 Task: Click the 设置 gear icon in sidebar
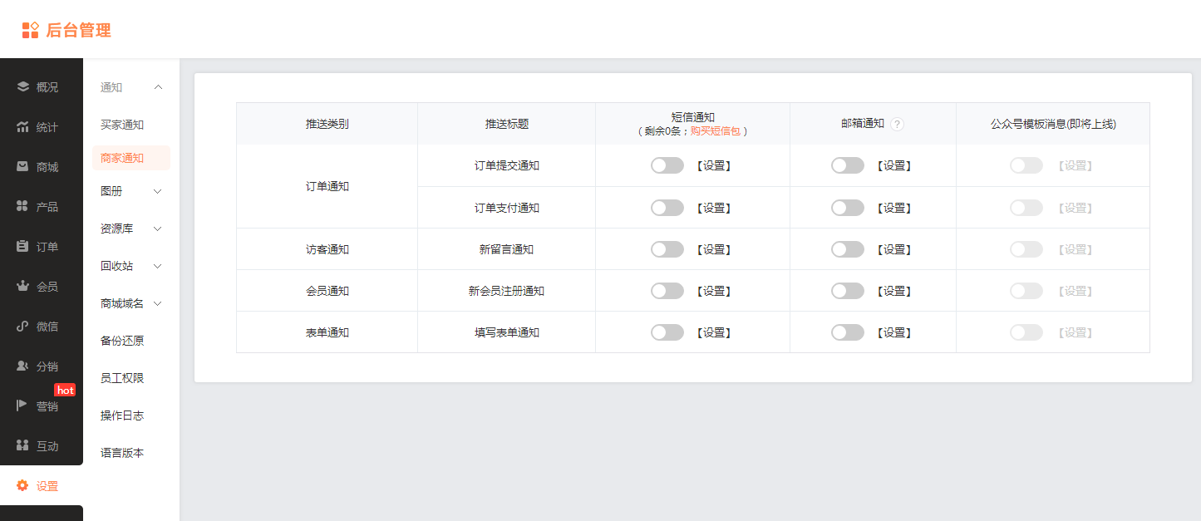(23, 485)
